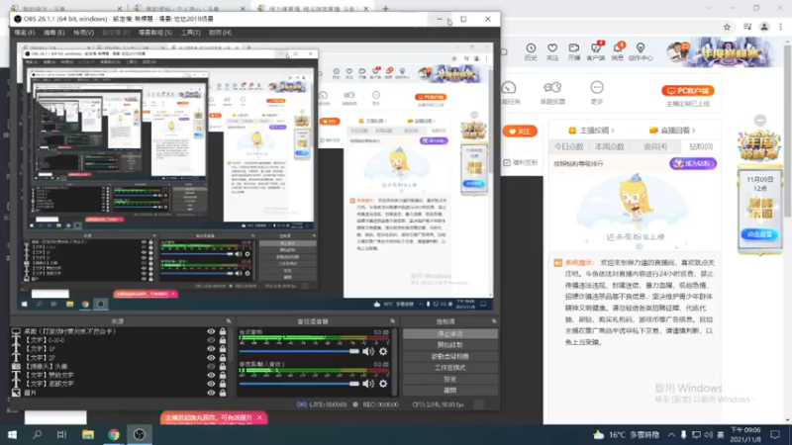
Task: Switch to the 钻粉(0) tab
Action: 701,146
